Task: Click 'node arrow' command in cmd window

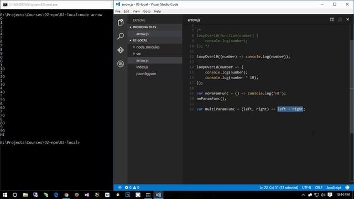Action: tap(91, 15)
